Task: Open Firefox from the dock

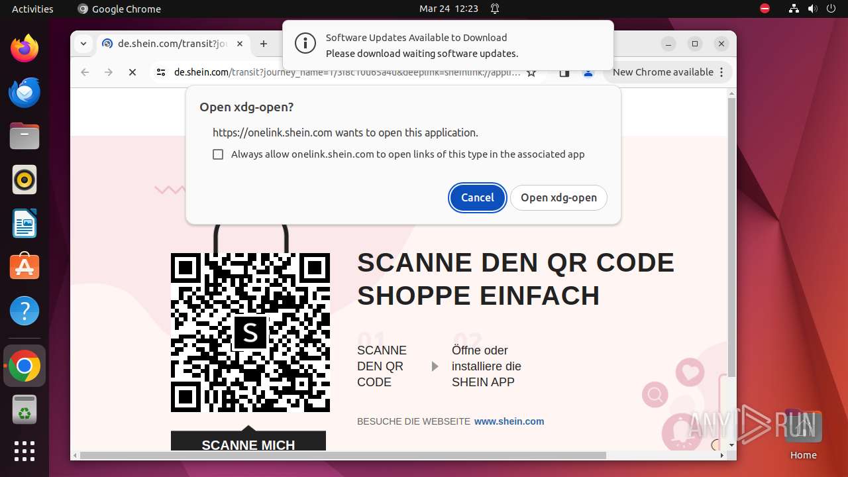Action: [x=25, y=48]
